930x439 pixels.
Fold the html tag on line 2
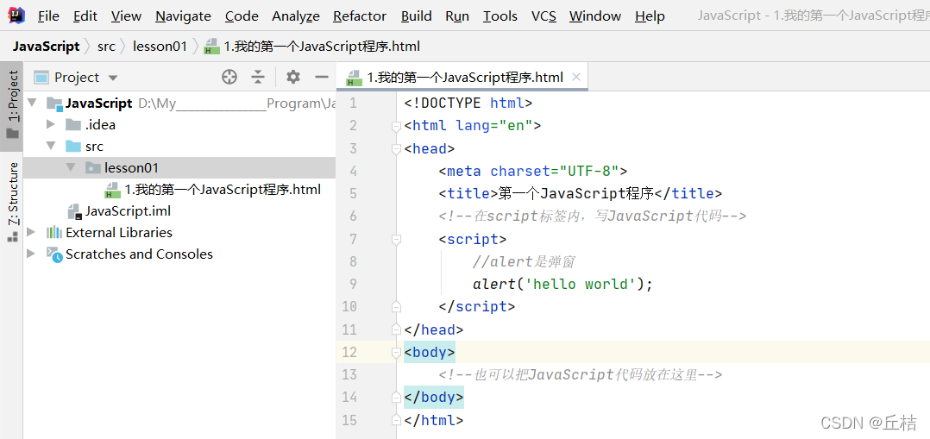coord(396,127)
